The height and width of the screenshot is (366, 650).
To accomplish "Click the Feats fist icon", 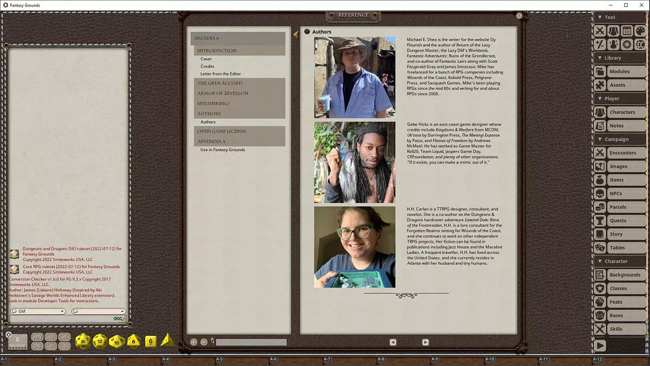I will click(600, 302).
